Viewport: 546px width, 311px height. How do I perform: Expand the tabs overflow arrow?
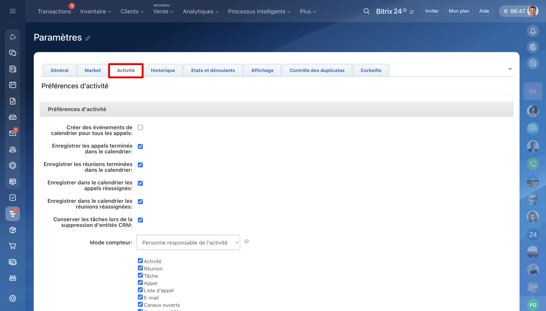click(510, 69)
